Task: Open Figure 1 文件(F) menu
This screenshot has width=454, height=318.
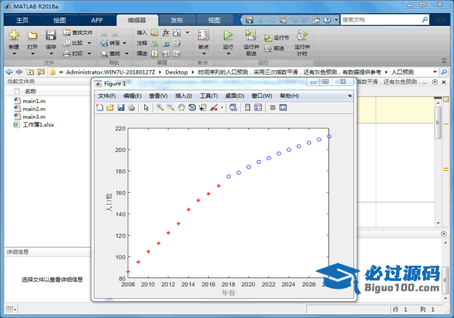Action: tap(107, 96)
